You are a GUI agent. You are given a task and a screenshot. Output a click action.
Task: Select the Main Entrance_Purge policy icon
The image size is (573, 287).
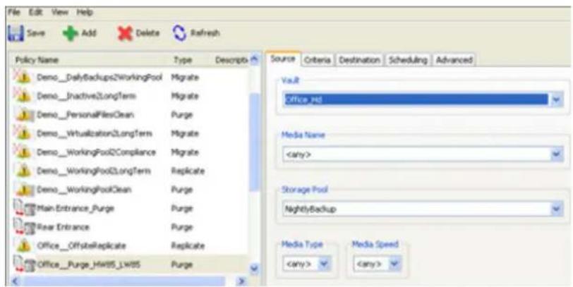point(24,209)
